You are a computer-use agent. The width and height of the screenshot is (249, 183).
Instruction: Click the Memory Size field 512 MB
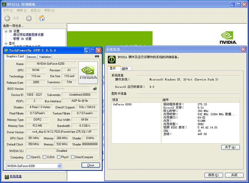click(38, 125)
